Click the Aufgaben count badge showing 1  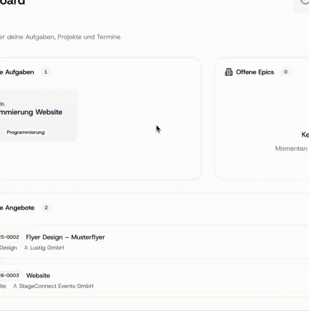point(46,72)
